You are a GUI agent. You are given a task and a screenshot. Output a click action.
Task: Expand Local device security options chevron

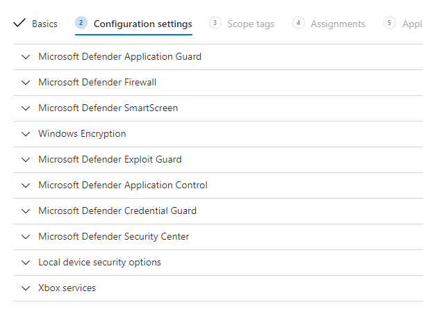[26, 263]
